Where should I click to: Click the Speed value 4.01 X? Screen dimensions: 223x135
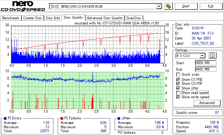(x=214, y=131)
